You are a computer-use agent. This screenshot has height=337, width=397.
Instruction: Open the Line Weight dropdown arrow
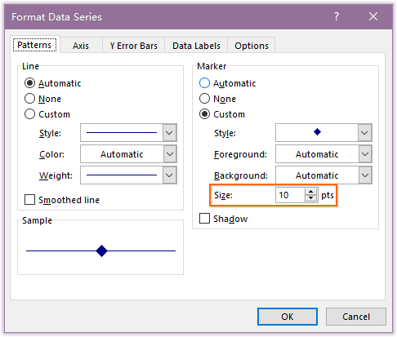point(169,175)
